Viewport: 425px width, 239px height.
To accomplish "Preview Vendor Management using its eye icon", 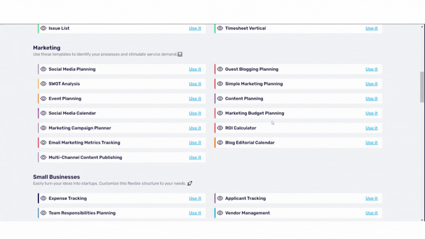I will (220, 213).
